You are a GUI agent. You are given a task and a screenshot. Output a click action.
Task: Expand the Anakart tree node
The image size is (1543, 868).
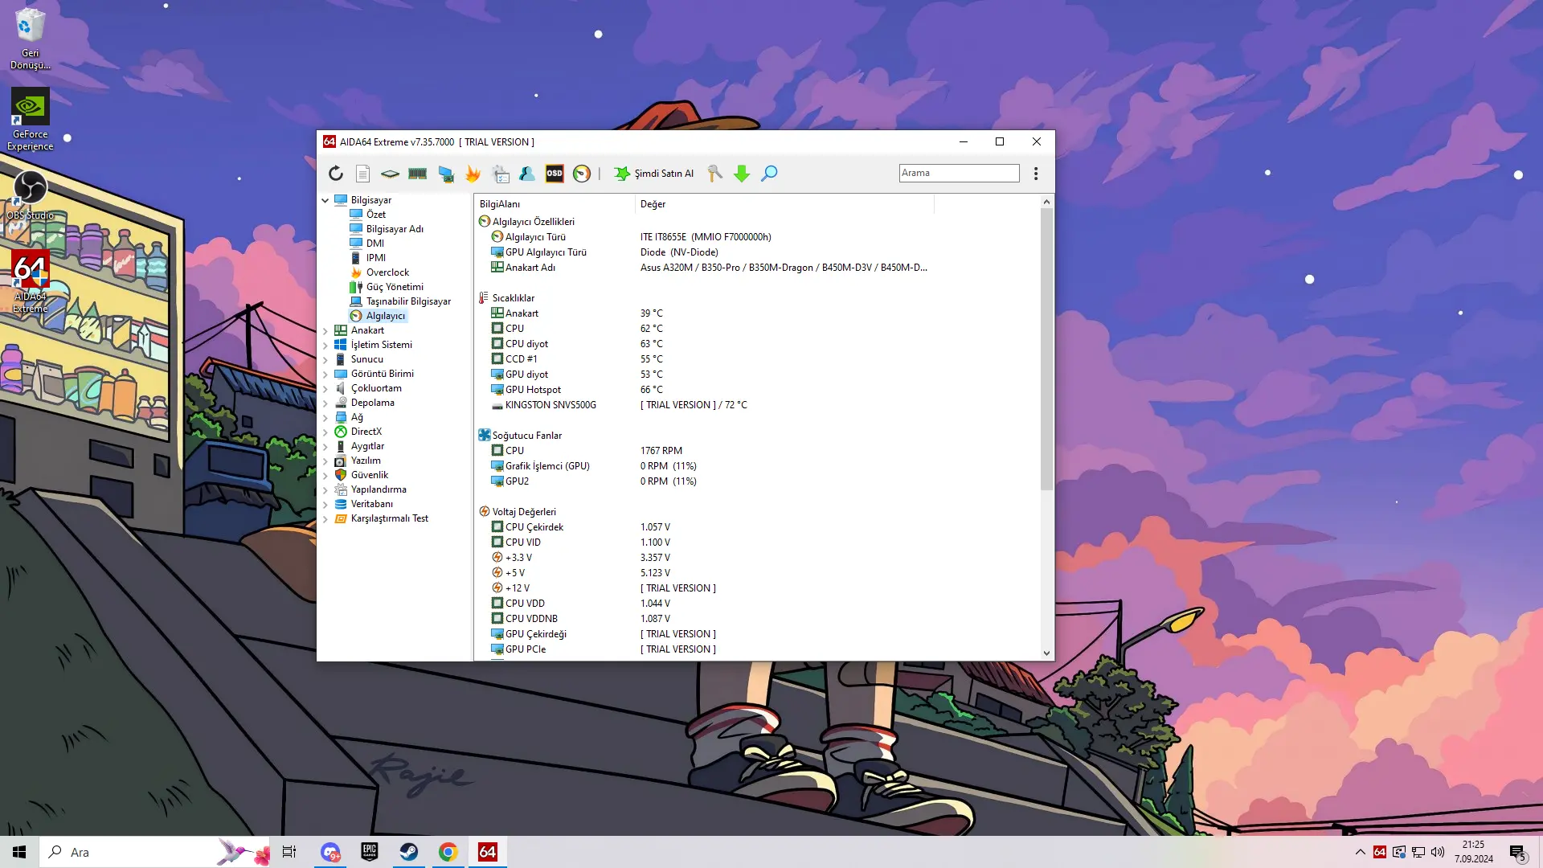coord(325,330)
